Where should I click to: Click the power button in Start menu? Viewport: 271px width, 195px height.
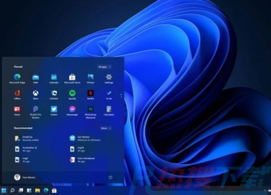click(110, 177)
